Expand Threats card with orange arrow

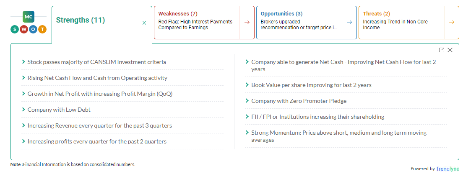click(x=452, y=22)
